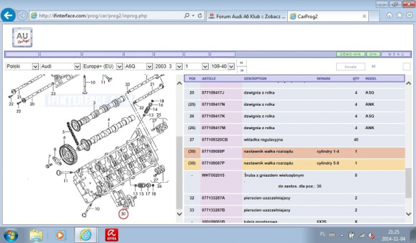Image resolution: width=416 pixels, height=243 pixels.
Task: Switch to Forum Audi A6 Klub tab
Action: pyautogui.click(x=247, y=17)
